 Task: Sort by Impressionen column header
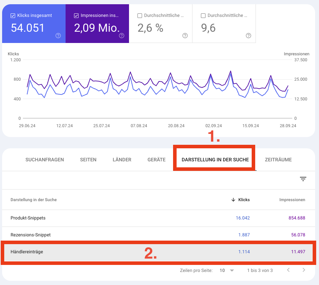click(292, 200)
